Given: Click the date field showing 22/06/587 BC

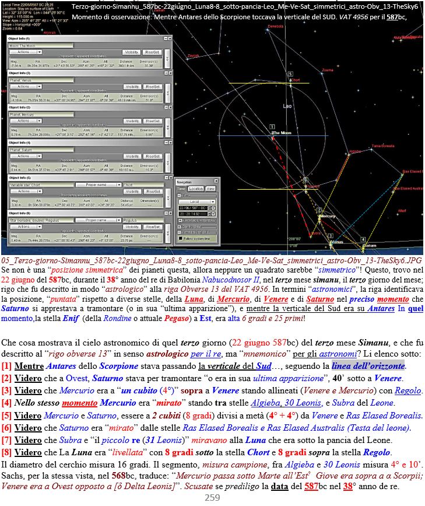Looking at the screenshot, I should coord(193,208).
